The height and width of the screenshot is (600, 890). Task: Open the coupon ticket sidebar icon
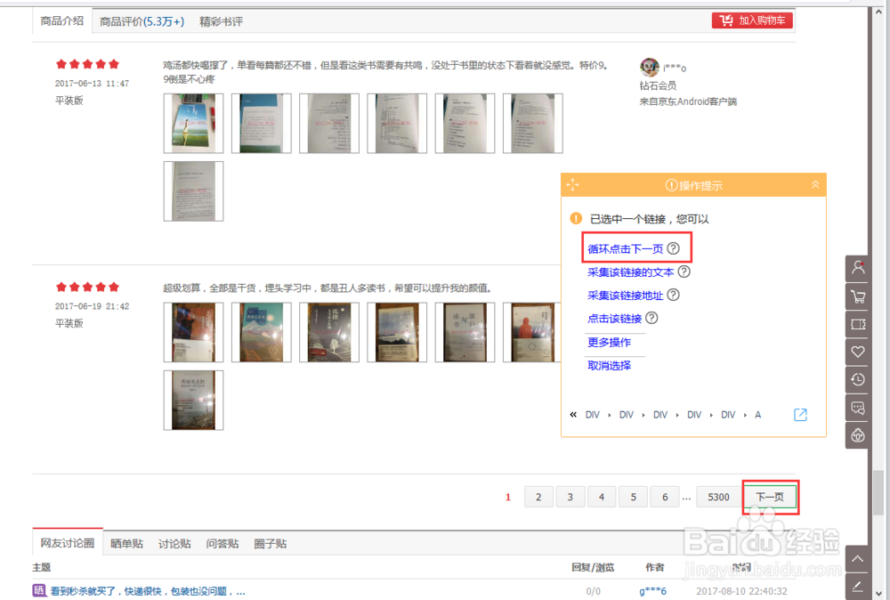coord(858,323)
